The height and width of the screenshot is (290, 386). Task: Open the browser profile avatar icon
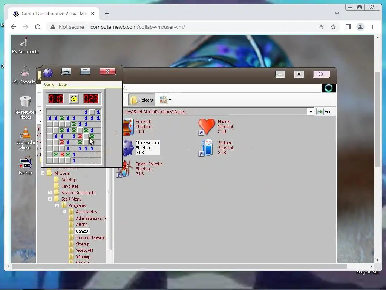[x=360, y=27]
